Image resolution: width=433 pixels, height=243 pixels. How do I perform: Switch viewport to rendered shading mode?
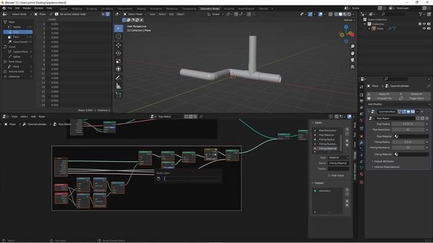click(x=349, y=14)
